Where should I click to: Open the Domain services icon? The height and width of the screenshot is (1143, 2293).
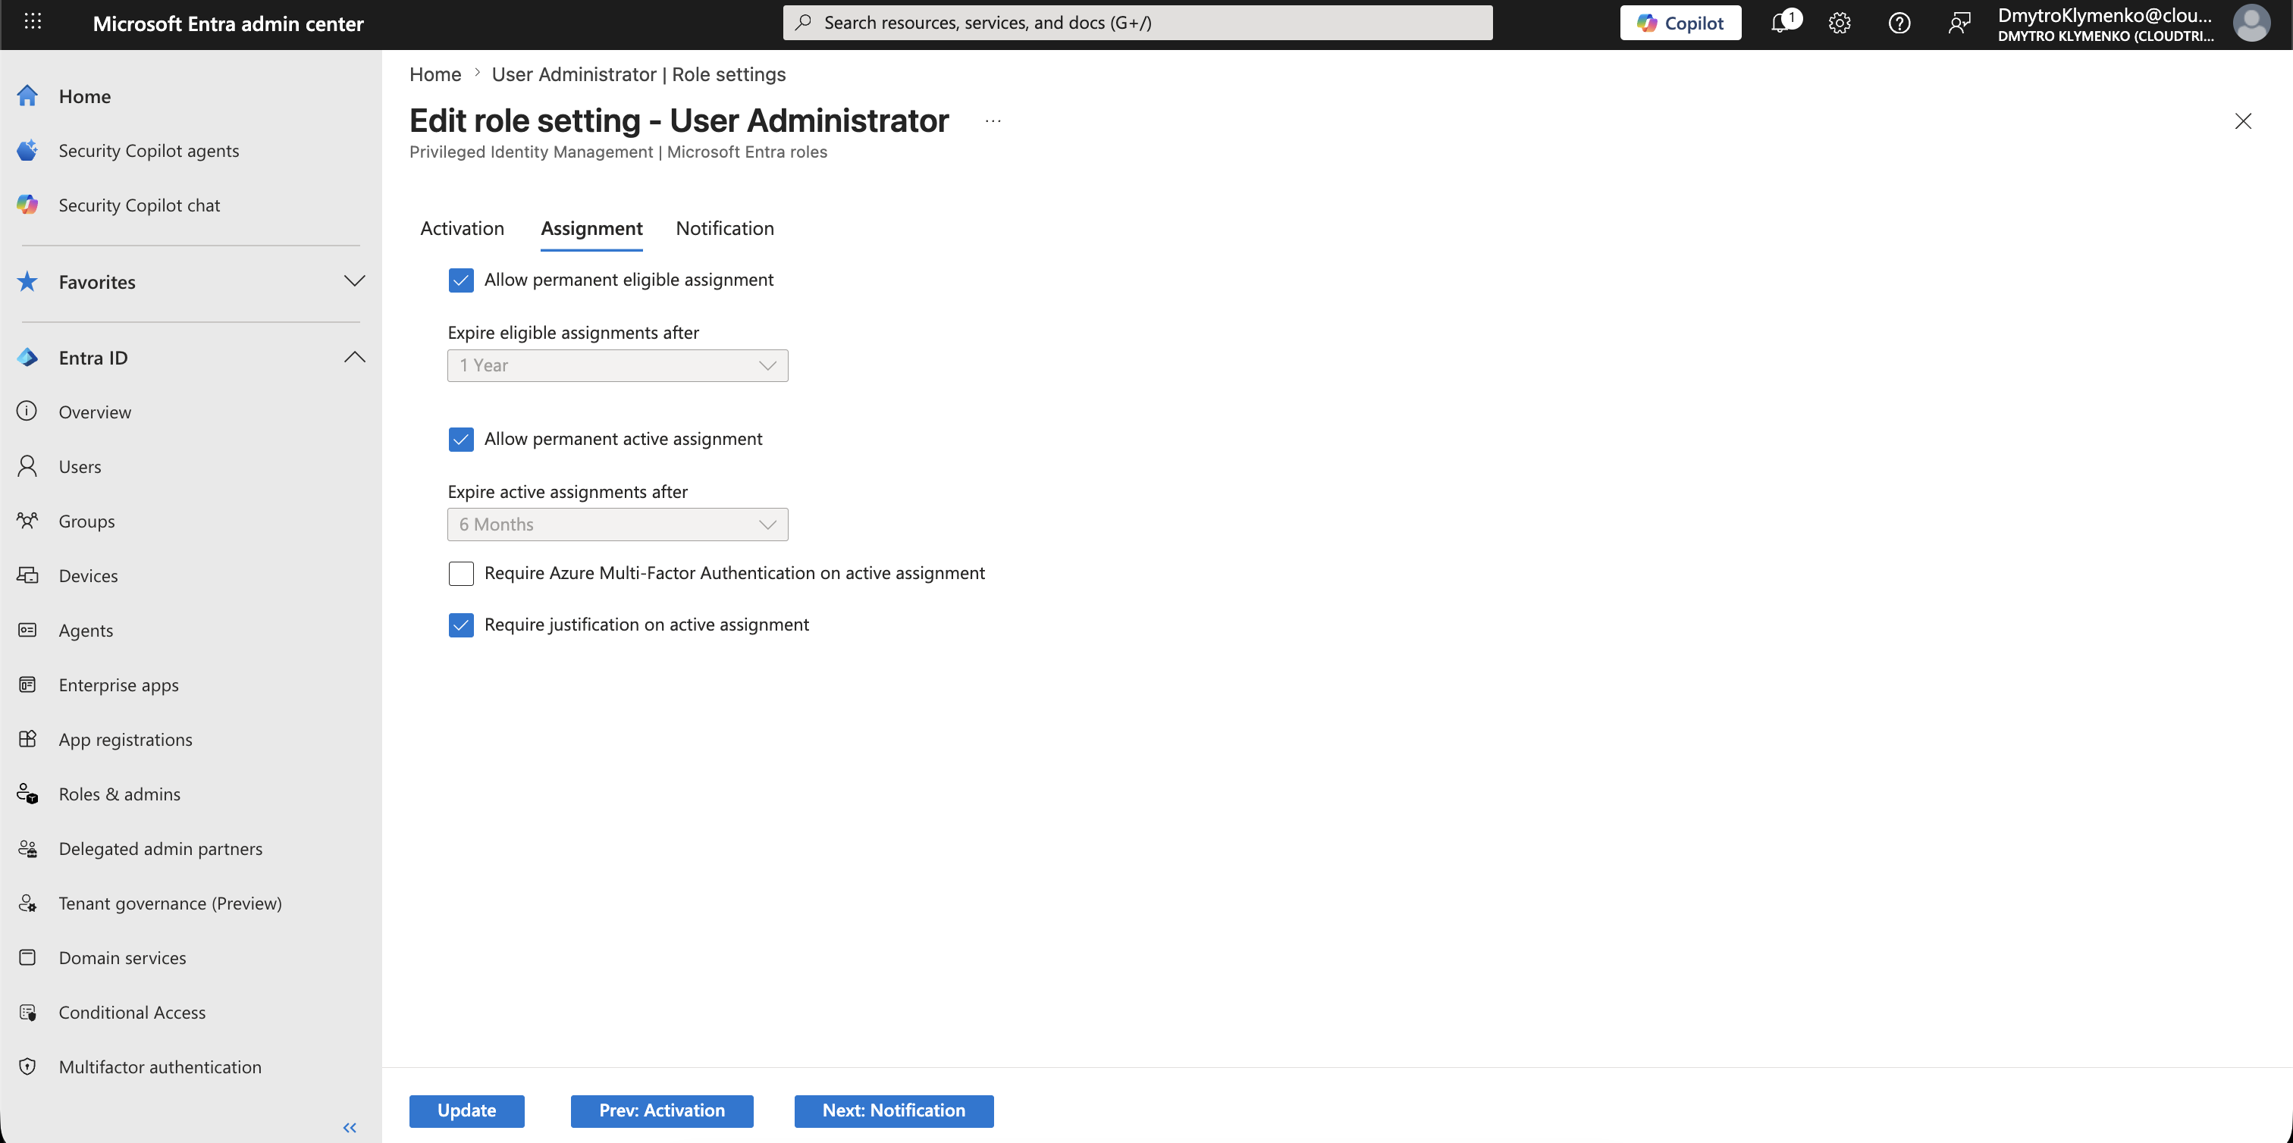(27, 957)
